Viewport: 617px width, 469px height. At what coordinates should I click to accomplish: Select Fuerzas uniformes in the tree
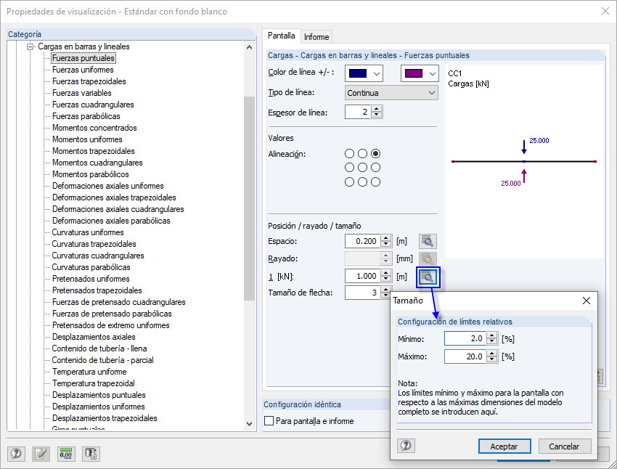coord(83,70)
